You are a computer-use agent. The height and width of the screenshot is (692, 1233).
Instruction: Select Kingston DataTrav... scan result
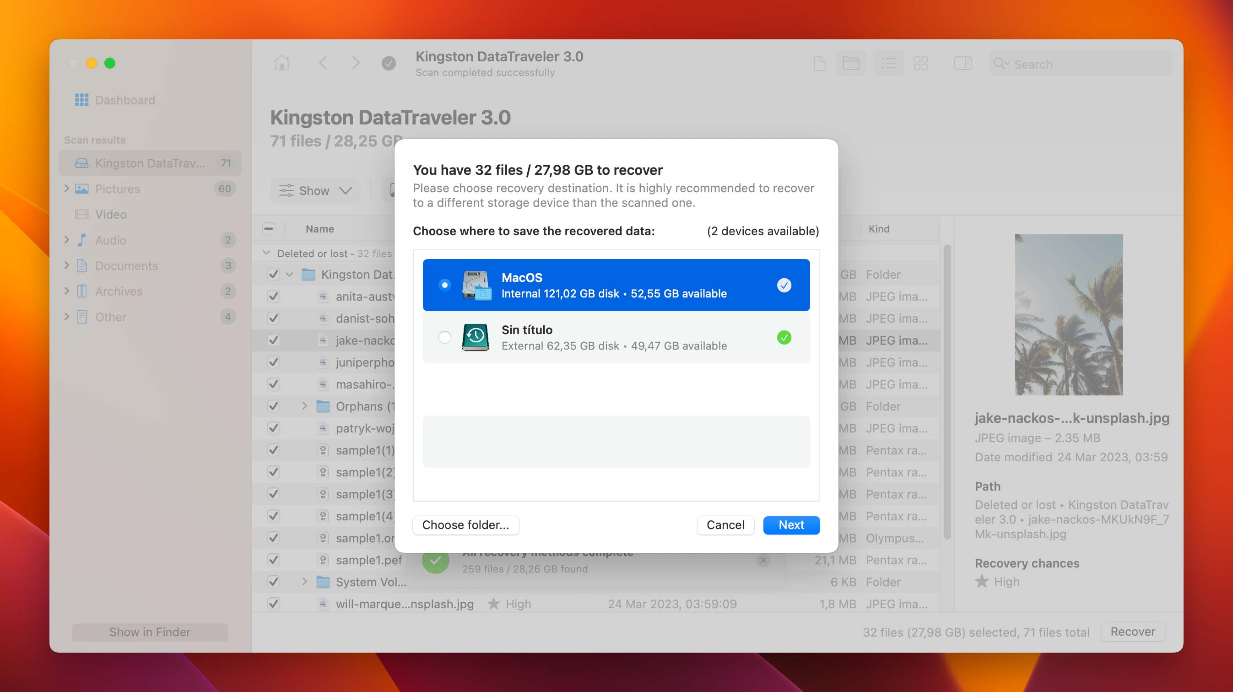(150, 163)
